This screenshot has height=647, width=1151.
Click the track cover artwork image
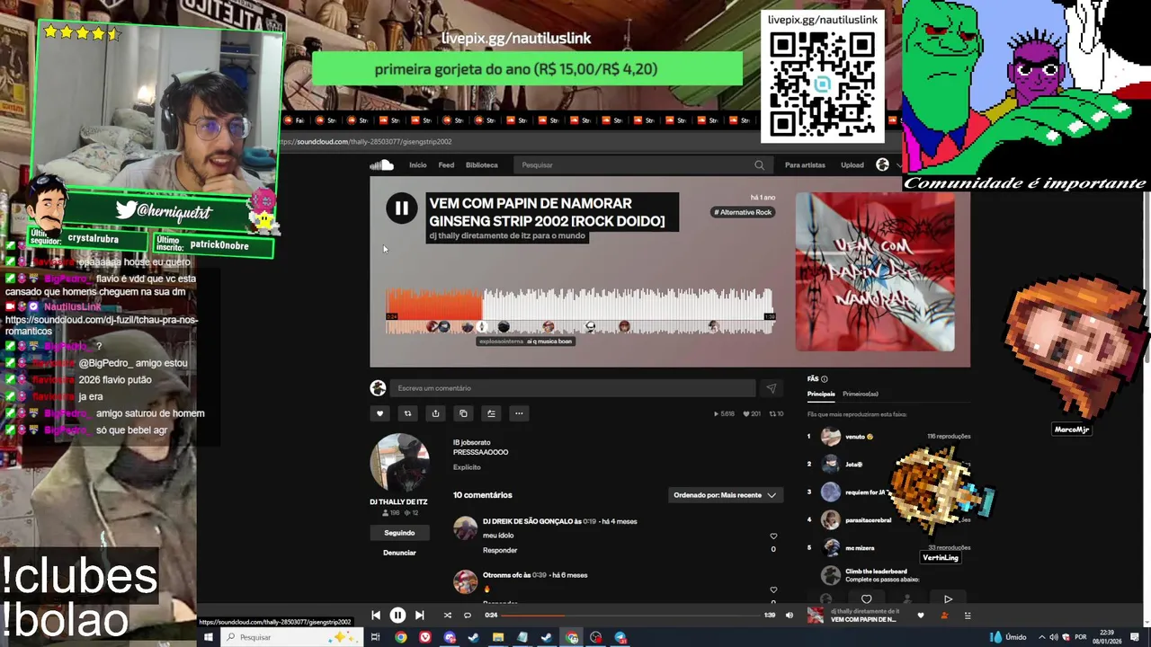[x=875, y=271]
